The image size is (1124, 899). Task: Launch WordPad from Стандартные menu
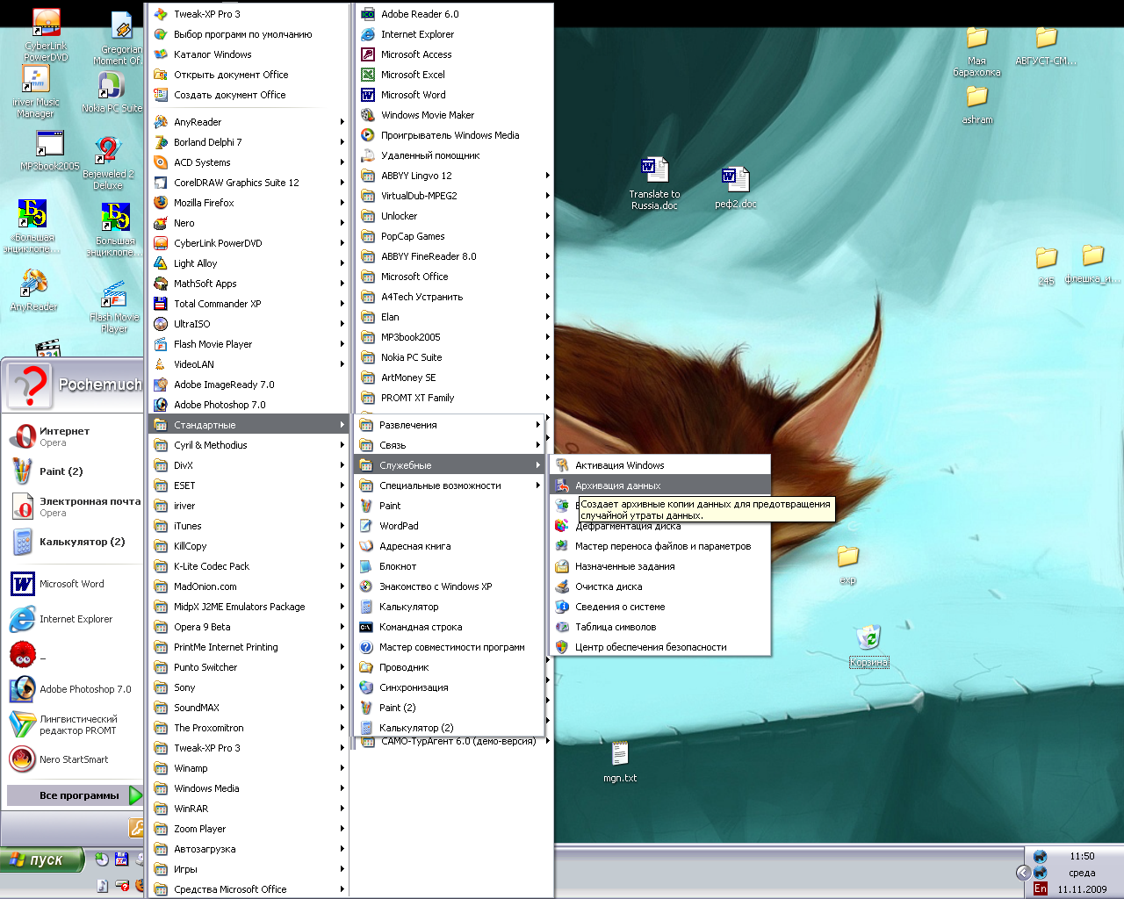(450, 526)
